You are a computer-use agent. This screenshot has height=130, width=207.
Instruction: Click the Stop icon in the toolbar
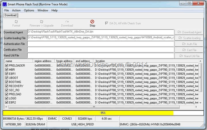[x=92, y=22]
